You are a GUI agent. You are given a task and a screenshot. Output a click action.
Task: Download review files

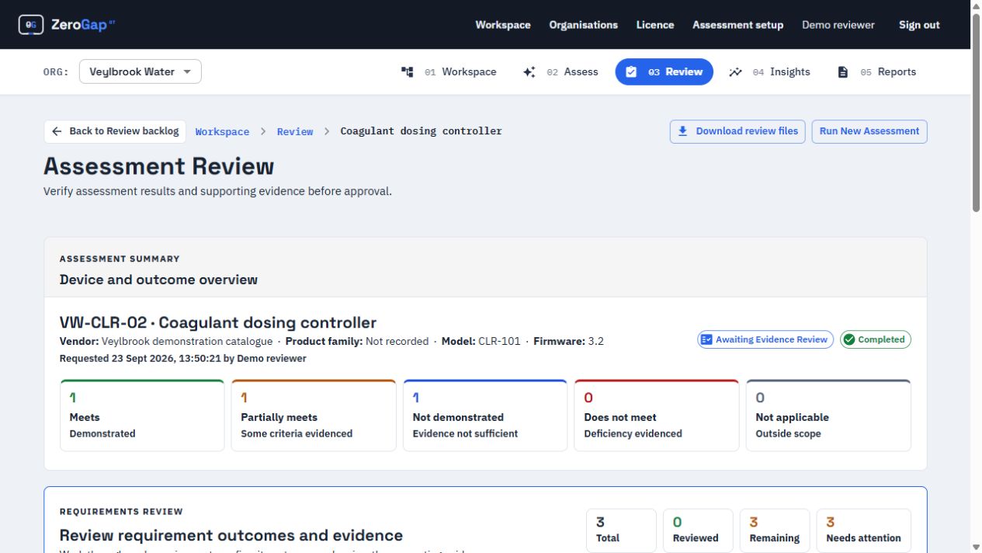[738, 131]
